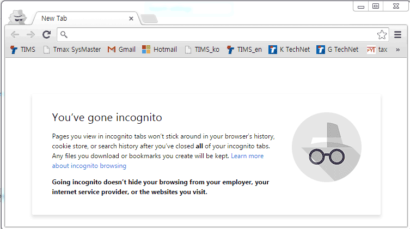Open the FYI tax bookmark

377,50
